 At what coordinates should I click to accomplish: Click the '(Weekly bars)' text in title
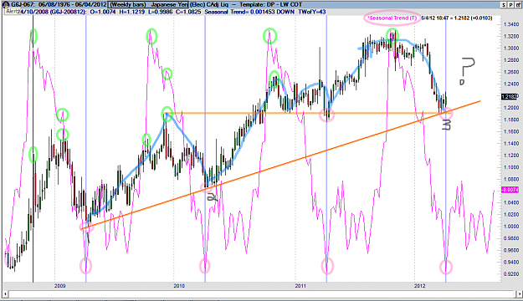point(128,5)
